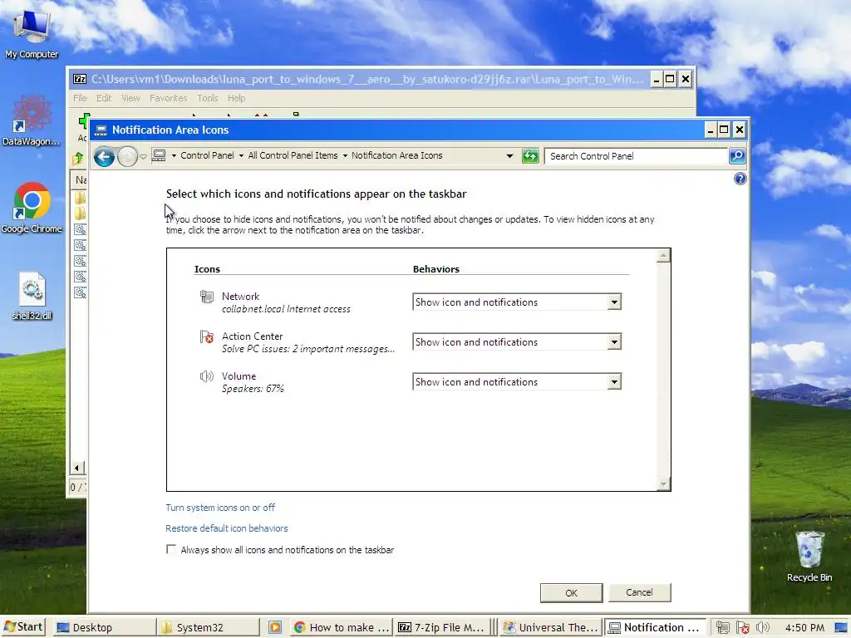Click Search Control Panel input field
This screenshot has height=638, width=851.
coord(637,156)
